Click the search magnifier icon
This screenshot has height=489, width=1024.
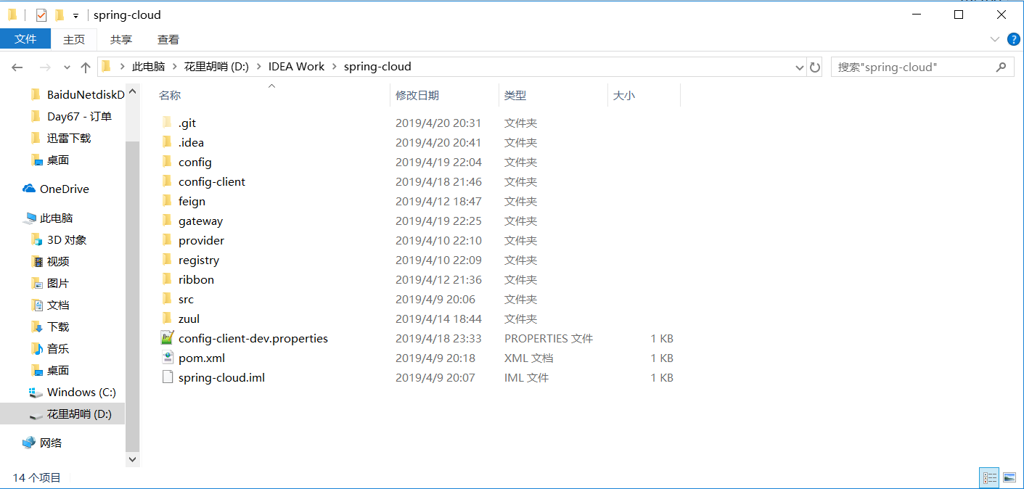(1002, 67)
